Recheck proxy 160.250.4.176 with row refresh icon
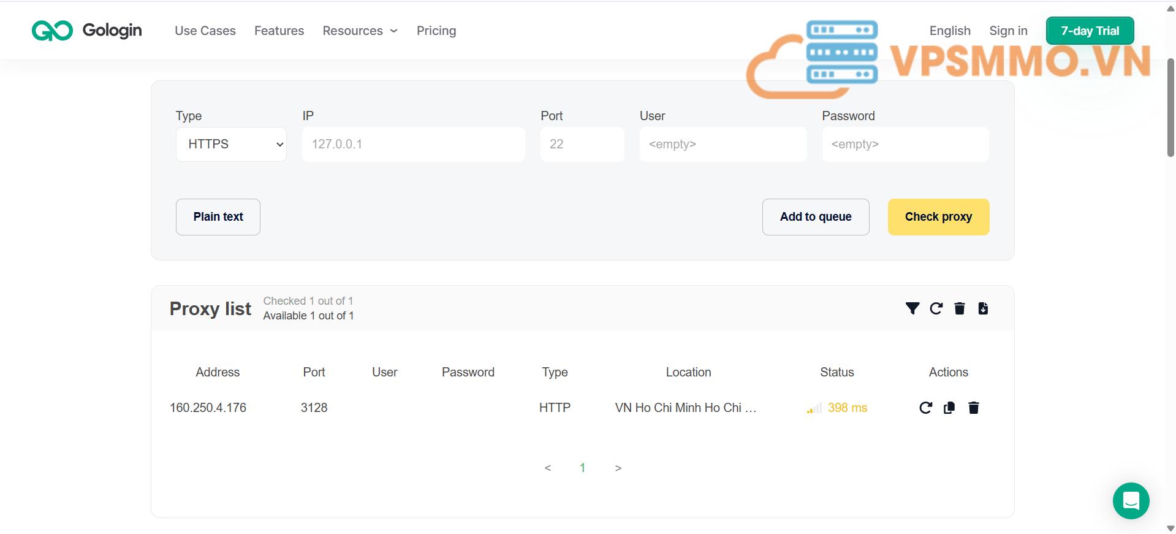This screenshot has width=1176, height=534. [925, 408]
